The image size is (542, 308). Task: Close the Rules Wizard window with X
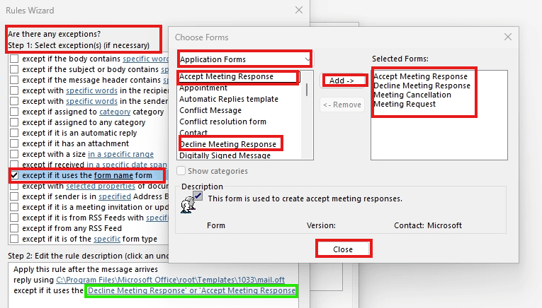(299, 10)
